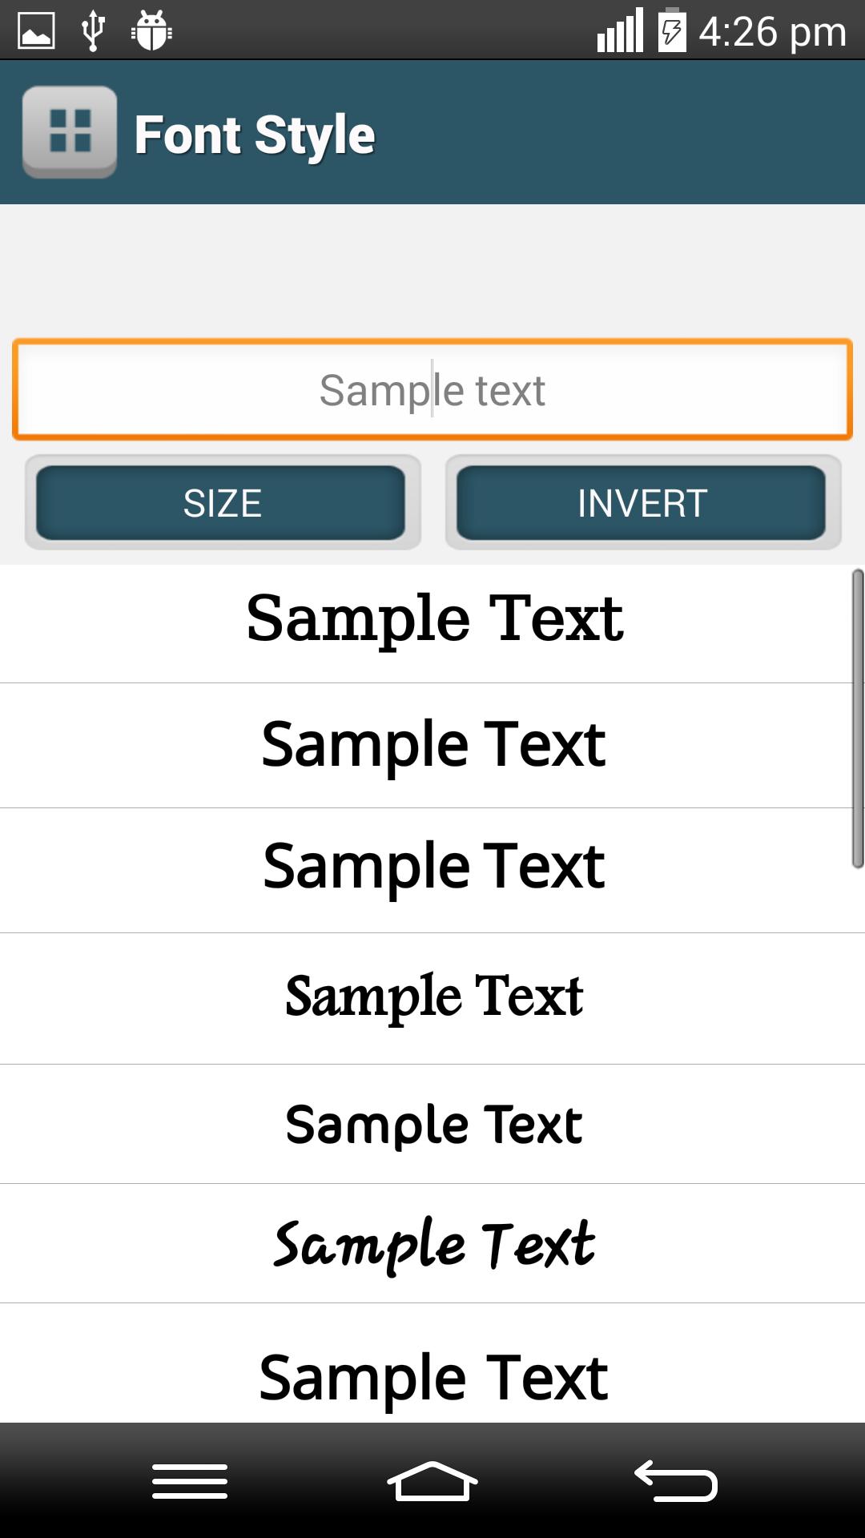Screen dimensions: 865x1538
Task: Choose the fifth rounded font sample
Action: (x=432, y=1125)
